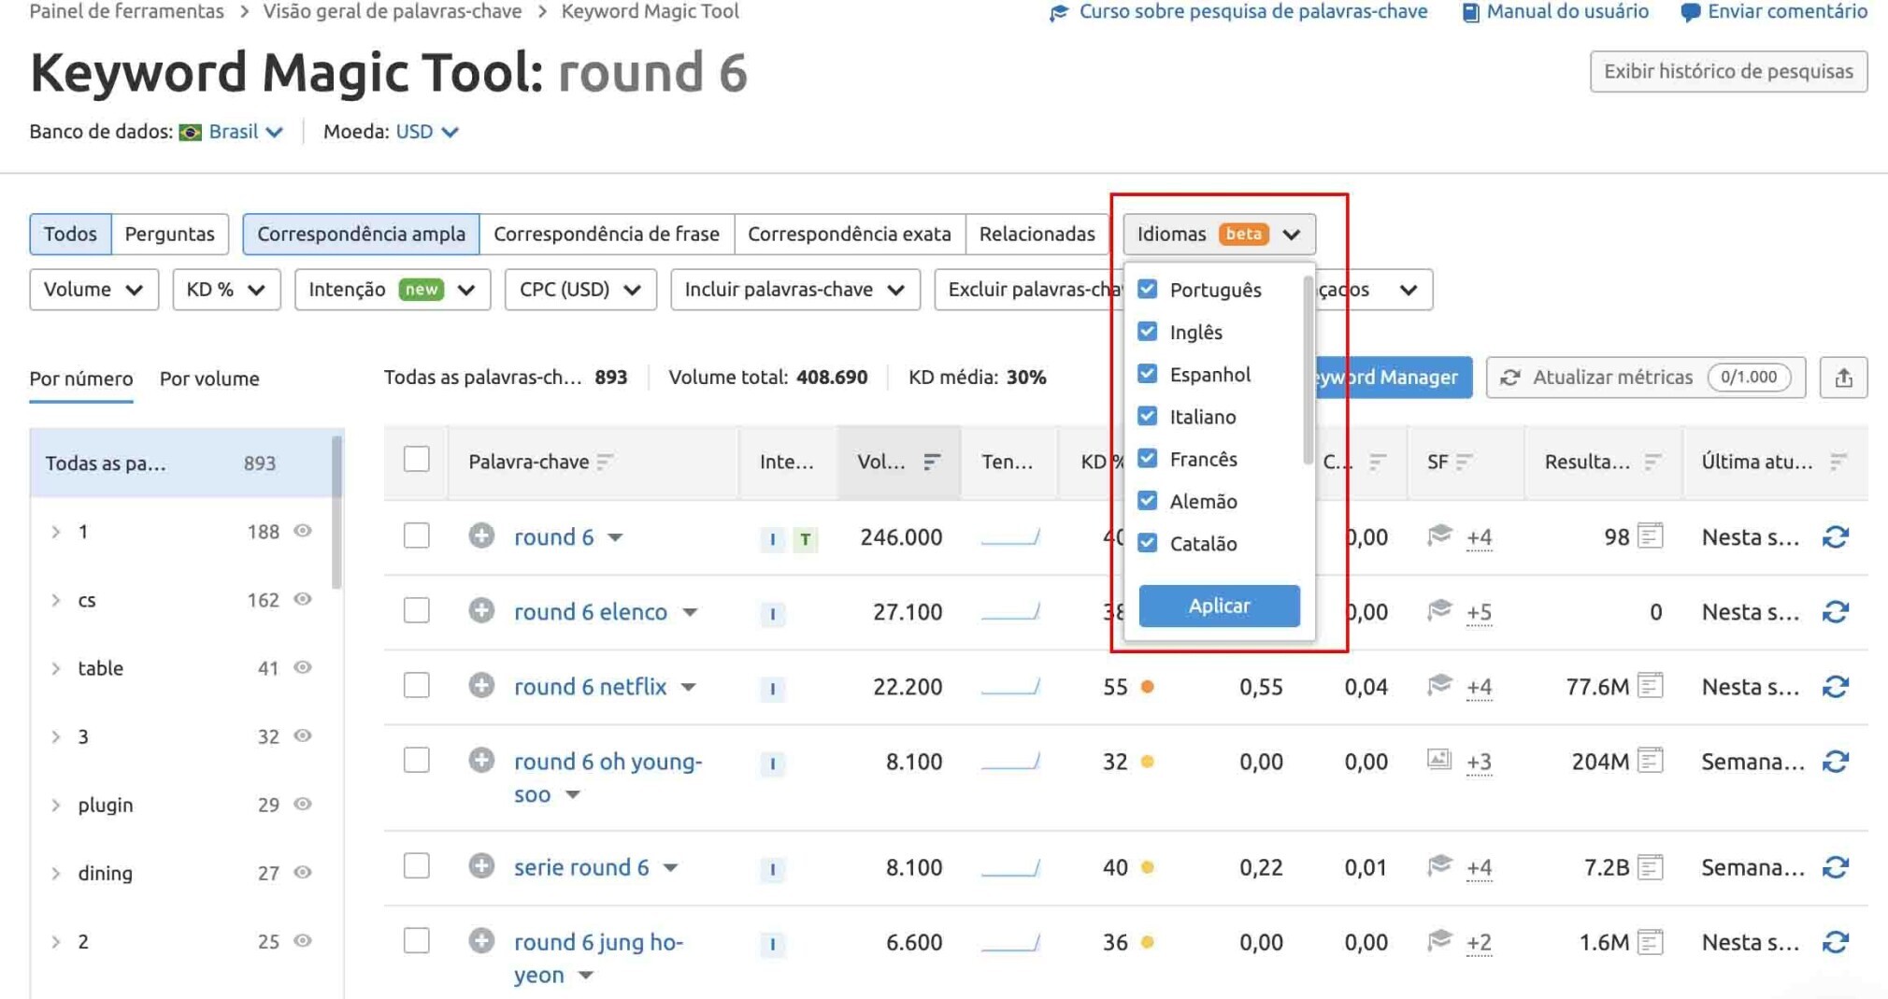Screen dimensions: 1888x999
Task: Click the export upload icon button
Action: pos(1843,378)
